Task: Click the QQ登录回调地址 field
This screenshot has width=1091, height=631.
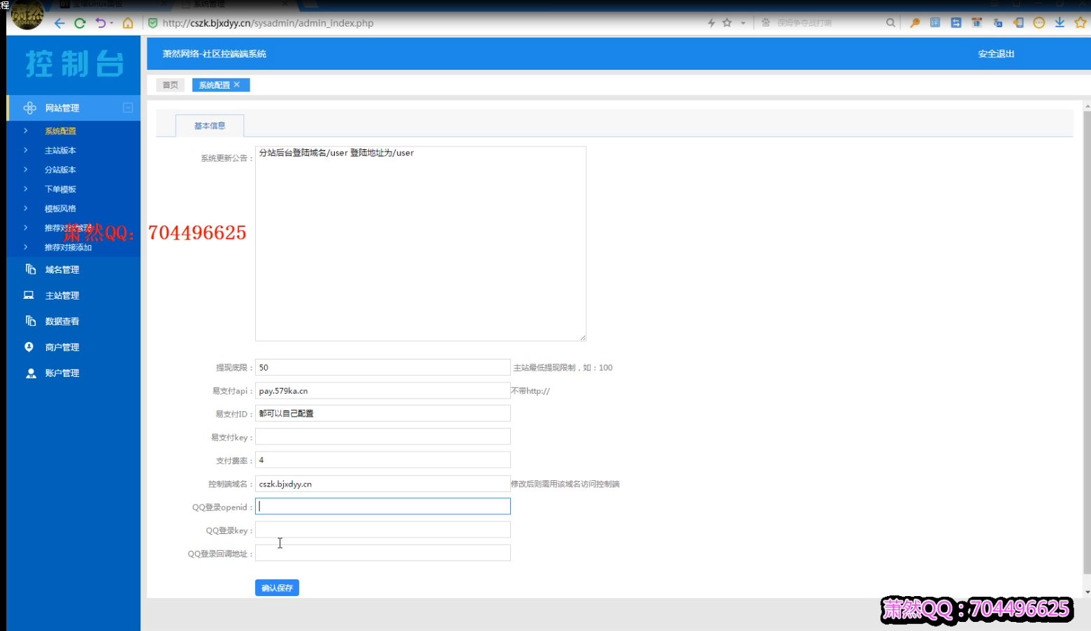Action: [x=382, y=554]
